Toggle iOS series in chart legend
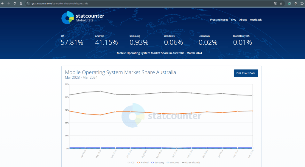The width and height of the screenshot is (305, 167). 131,163
